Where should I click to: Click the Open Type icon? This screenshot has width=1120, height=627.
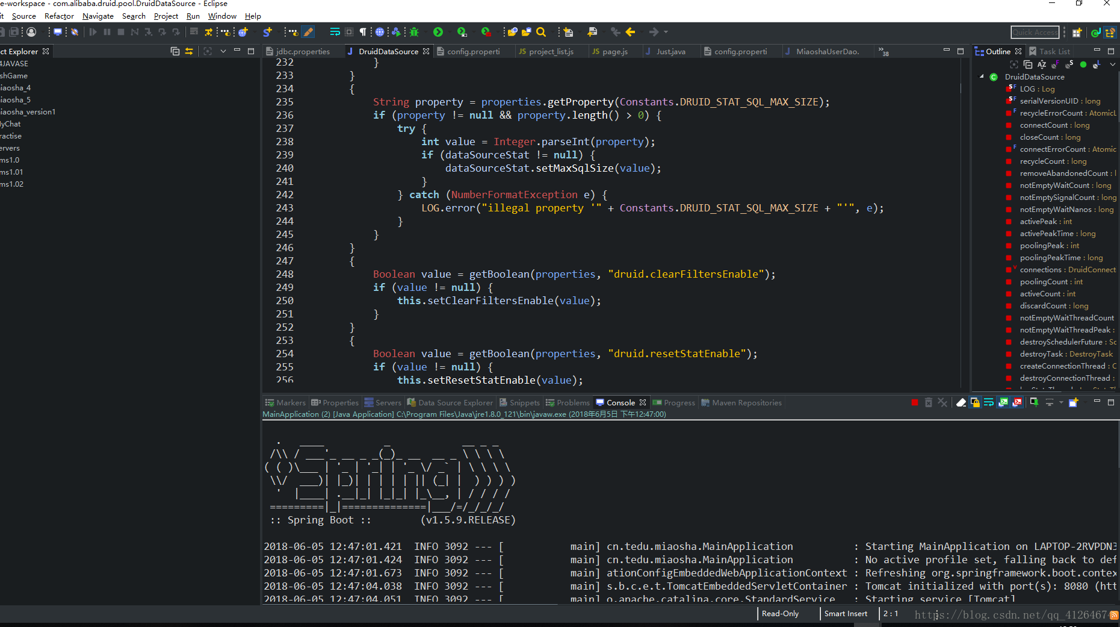click(512, 32)
